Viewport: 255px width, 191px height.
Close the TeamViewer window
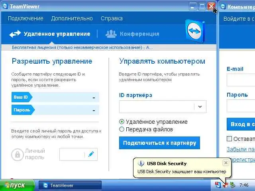coord(211,7)
